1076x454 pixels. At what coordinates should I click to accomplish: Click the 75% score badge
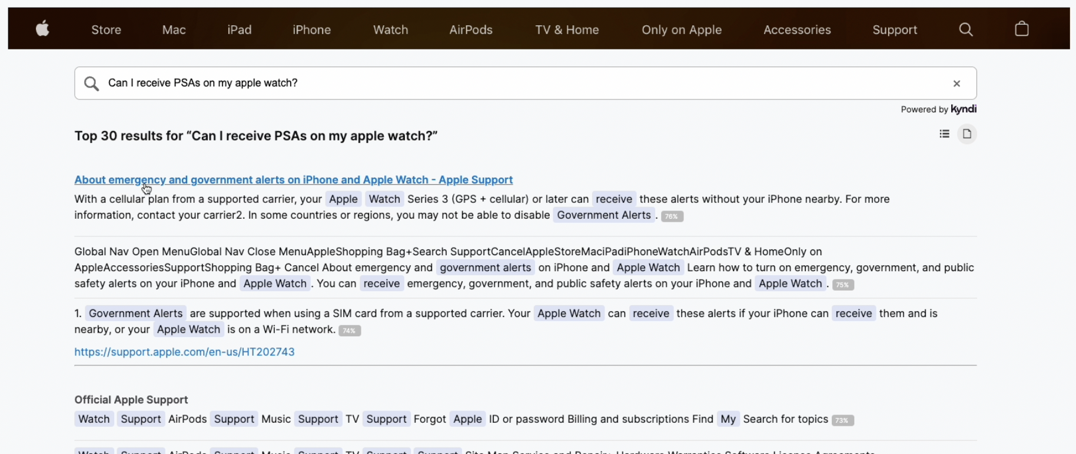(843, 285)
